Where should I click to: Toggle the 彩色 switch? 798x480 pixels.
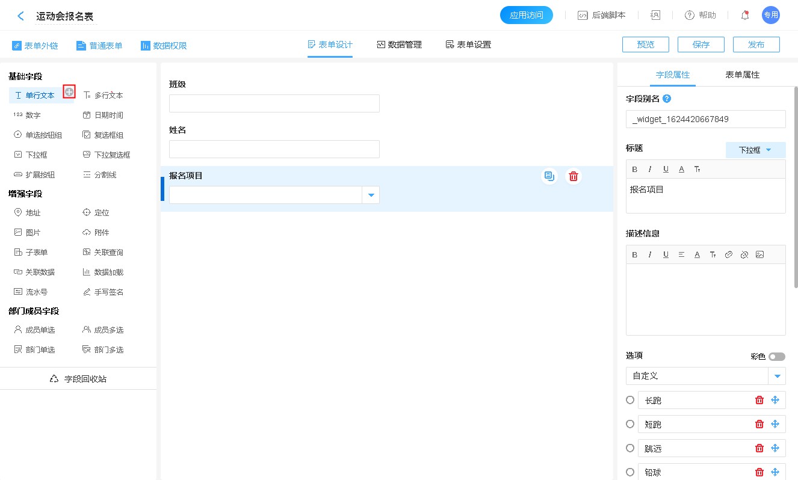(x=776, y=357)
